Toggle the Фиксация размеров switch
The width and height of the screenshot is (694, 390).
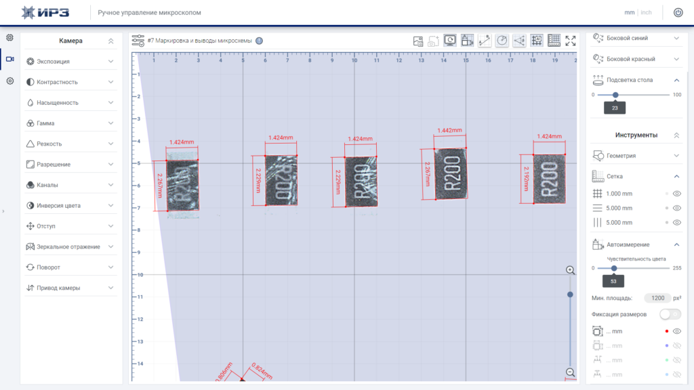point(670,314)
